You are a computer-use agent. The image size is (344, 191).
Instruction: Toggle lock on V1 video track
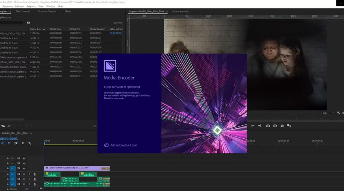pos(8,168)
